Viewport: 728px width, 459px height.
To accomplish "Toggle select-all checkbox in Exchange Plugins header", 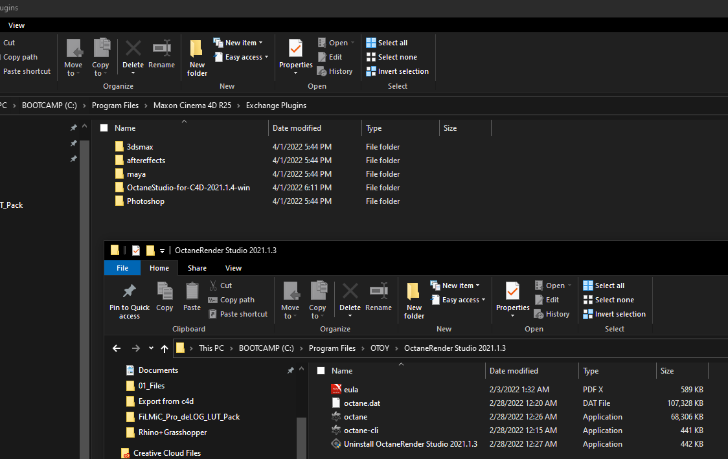I will (104, 128).
